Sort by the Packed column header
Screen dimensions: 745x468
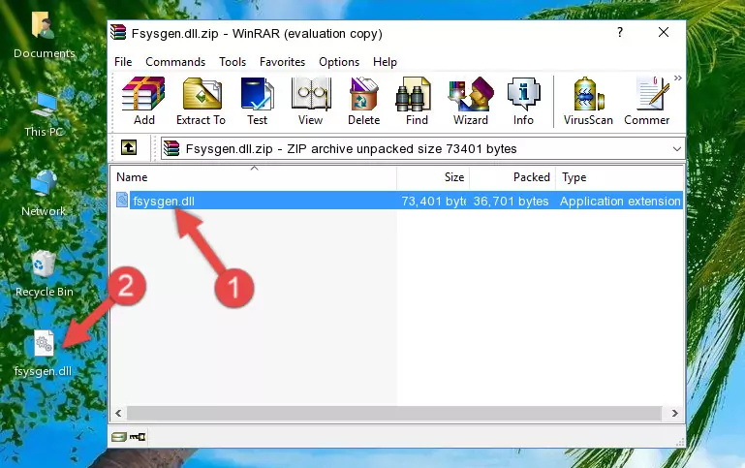click(512, 177)
